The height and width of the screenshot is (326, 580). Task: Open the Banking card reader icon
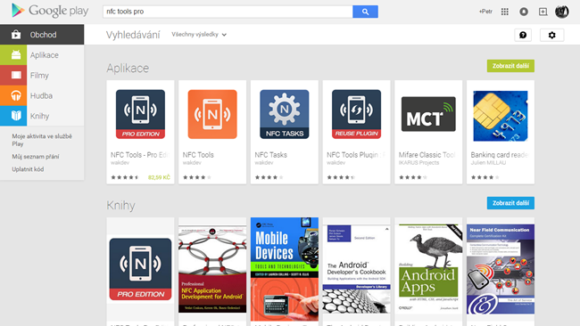500,116
